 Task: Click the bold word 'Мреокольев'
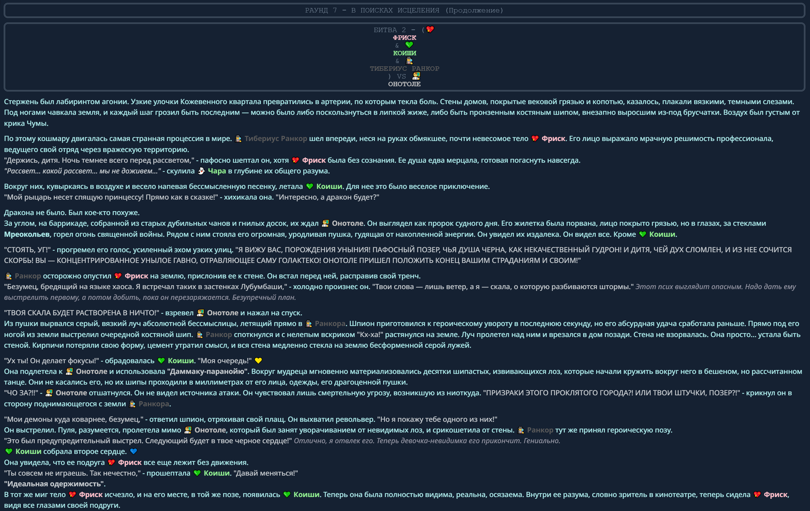coord(27,234)
